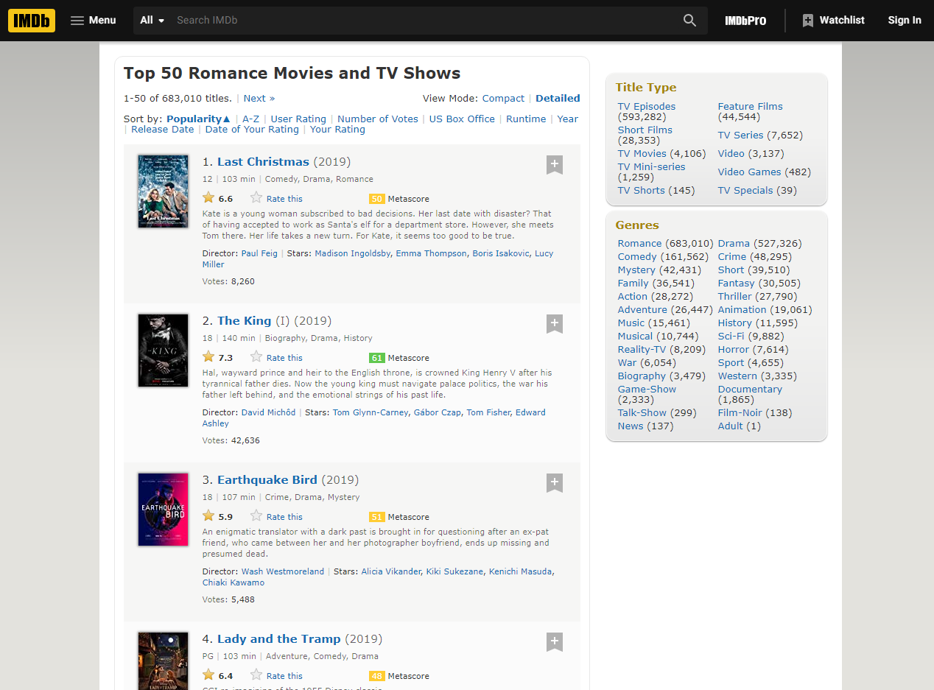Open IMDbPro link
The image size is (934, 690).
(745, 21)
